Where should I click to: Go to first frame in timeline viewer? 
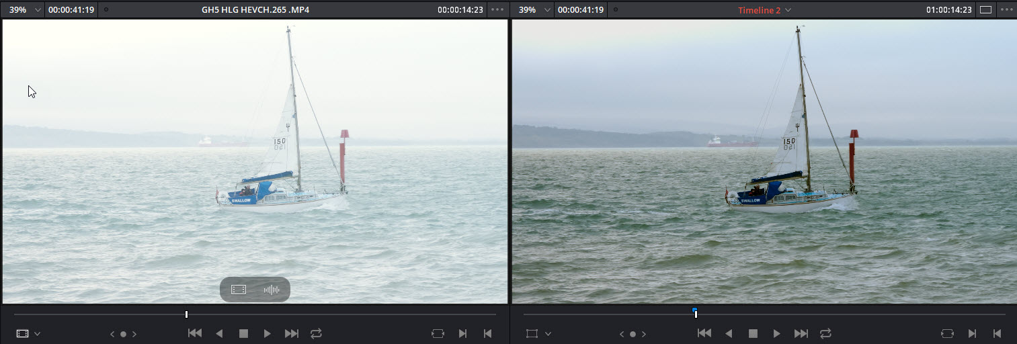[704, 333]
